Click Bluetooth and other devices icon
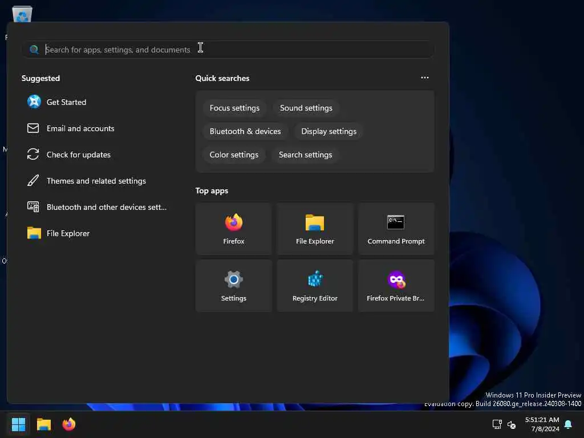 point(33,206)
